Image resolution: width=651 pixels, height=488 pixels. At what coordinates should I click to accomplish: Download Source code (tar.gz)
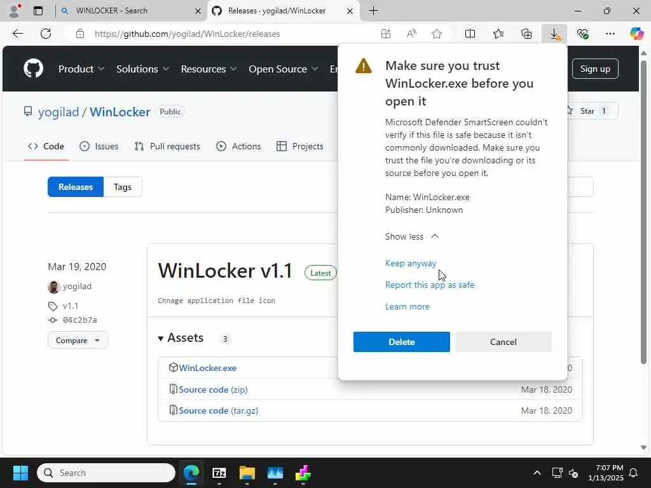[219, 410]
